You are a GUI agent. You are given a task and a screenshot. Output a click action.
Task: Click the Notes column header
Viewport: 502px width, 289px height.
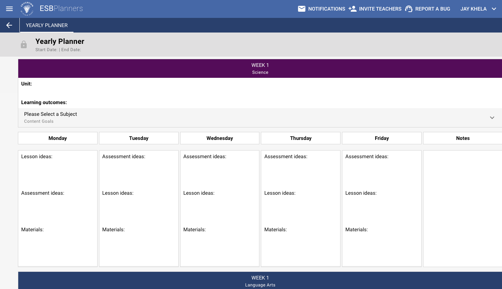463,138
